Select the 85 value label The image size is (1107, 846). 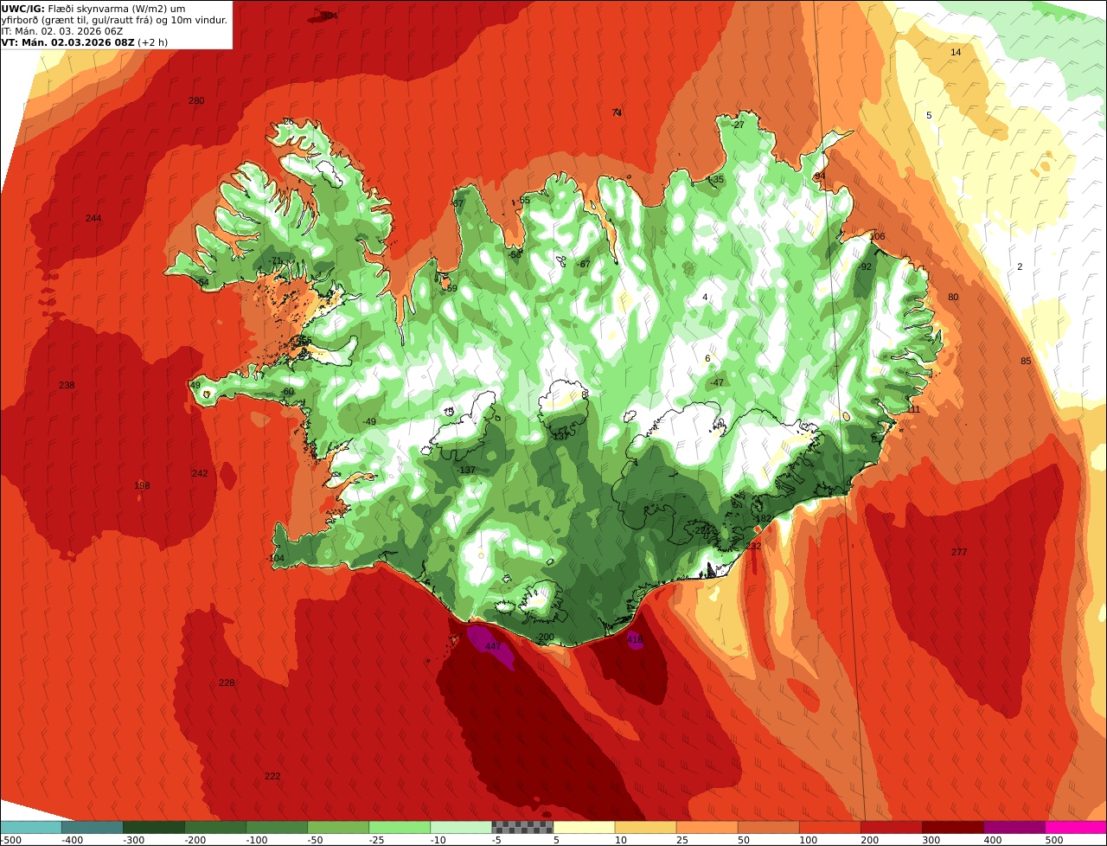(x=1026, y=361)
